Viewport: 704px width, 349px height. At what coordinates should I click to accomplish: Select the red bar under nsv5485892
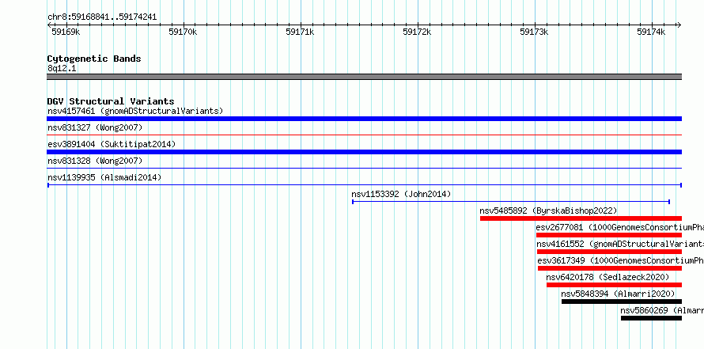(x=581, y=218)
